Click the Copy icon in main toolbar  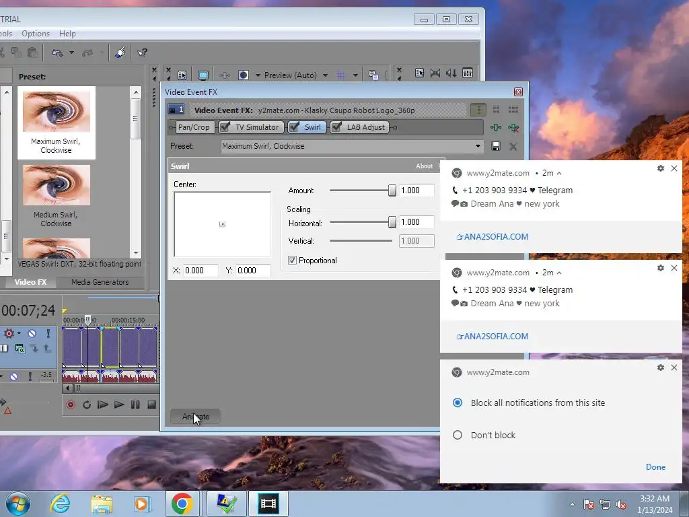[x=17, y=53]
